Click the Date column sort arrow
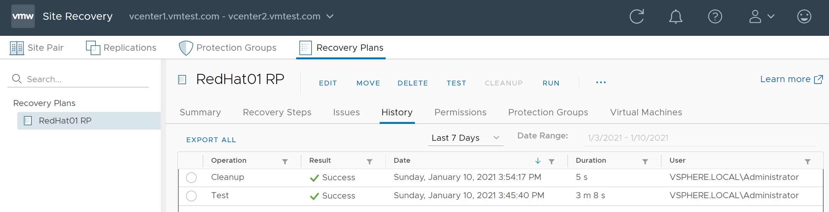Viewport: 829px width, 212px height. [x=538, y=161]
